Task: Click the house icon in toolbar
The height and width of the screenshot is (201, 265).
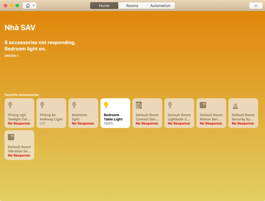Action: [x=28, y=6]
